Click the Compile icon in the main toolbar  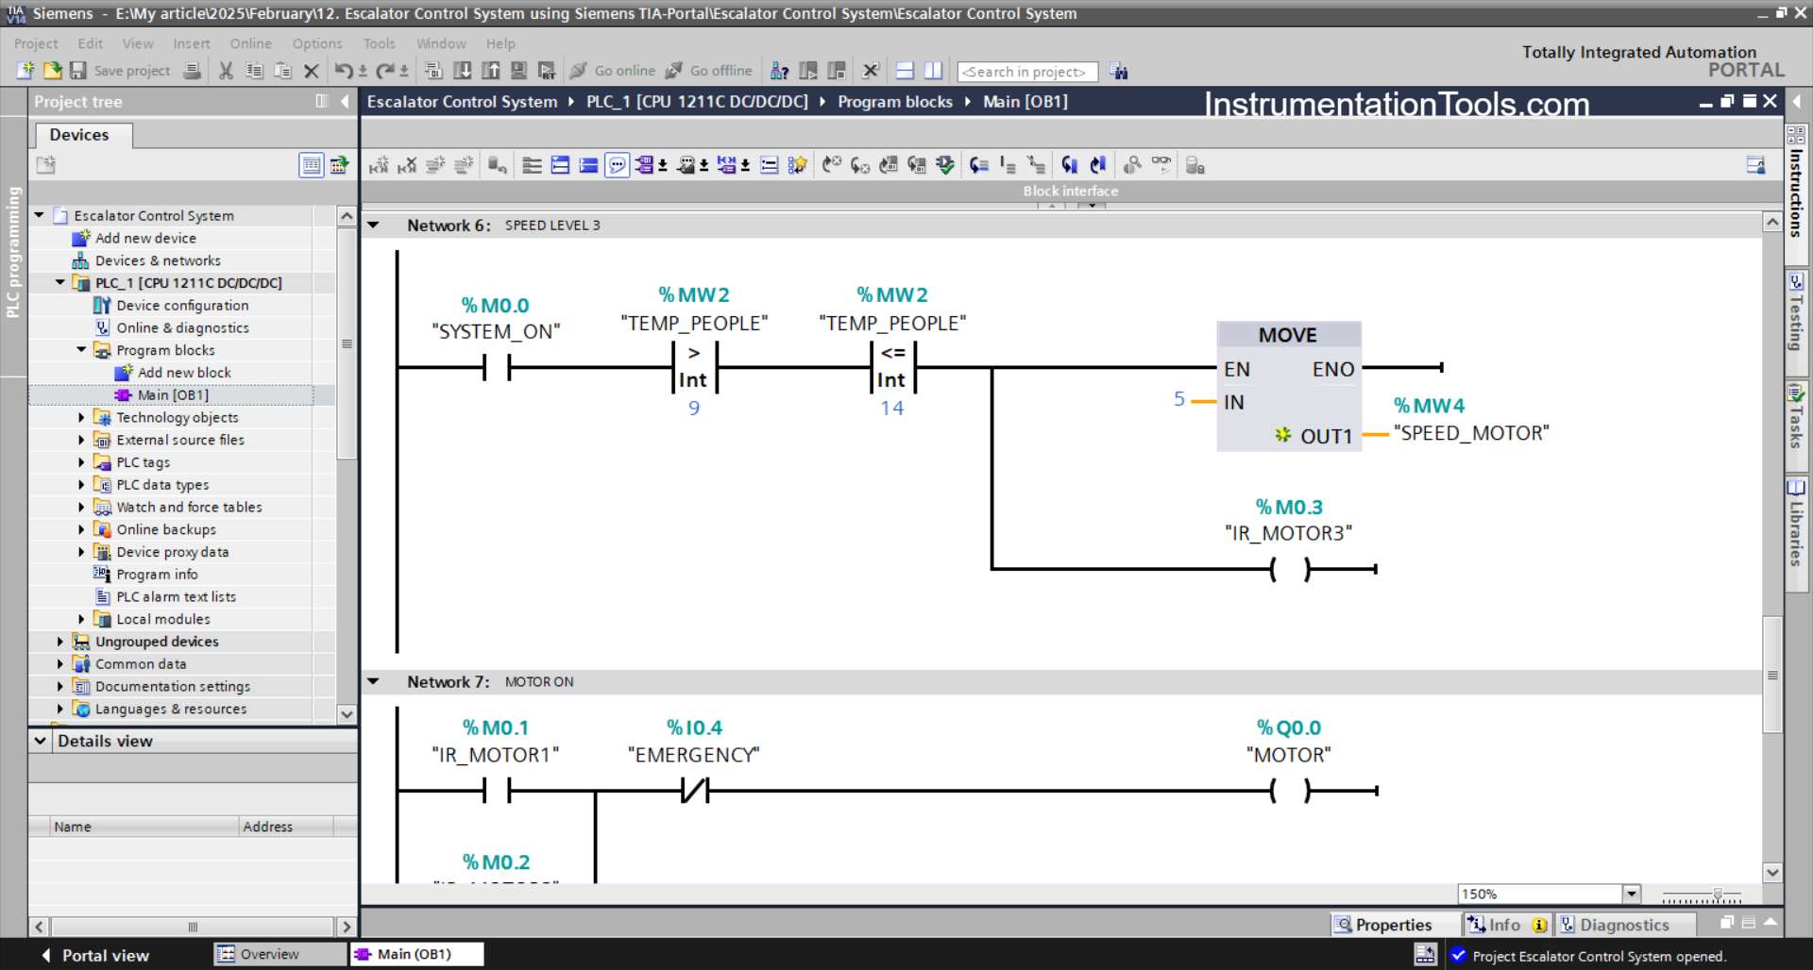click(x=433, y=71)
